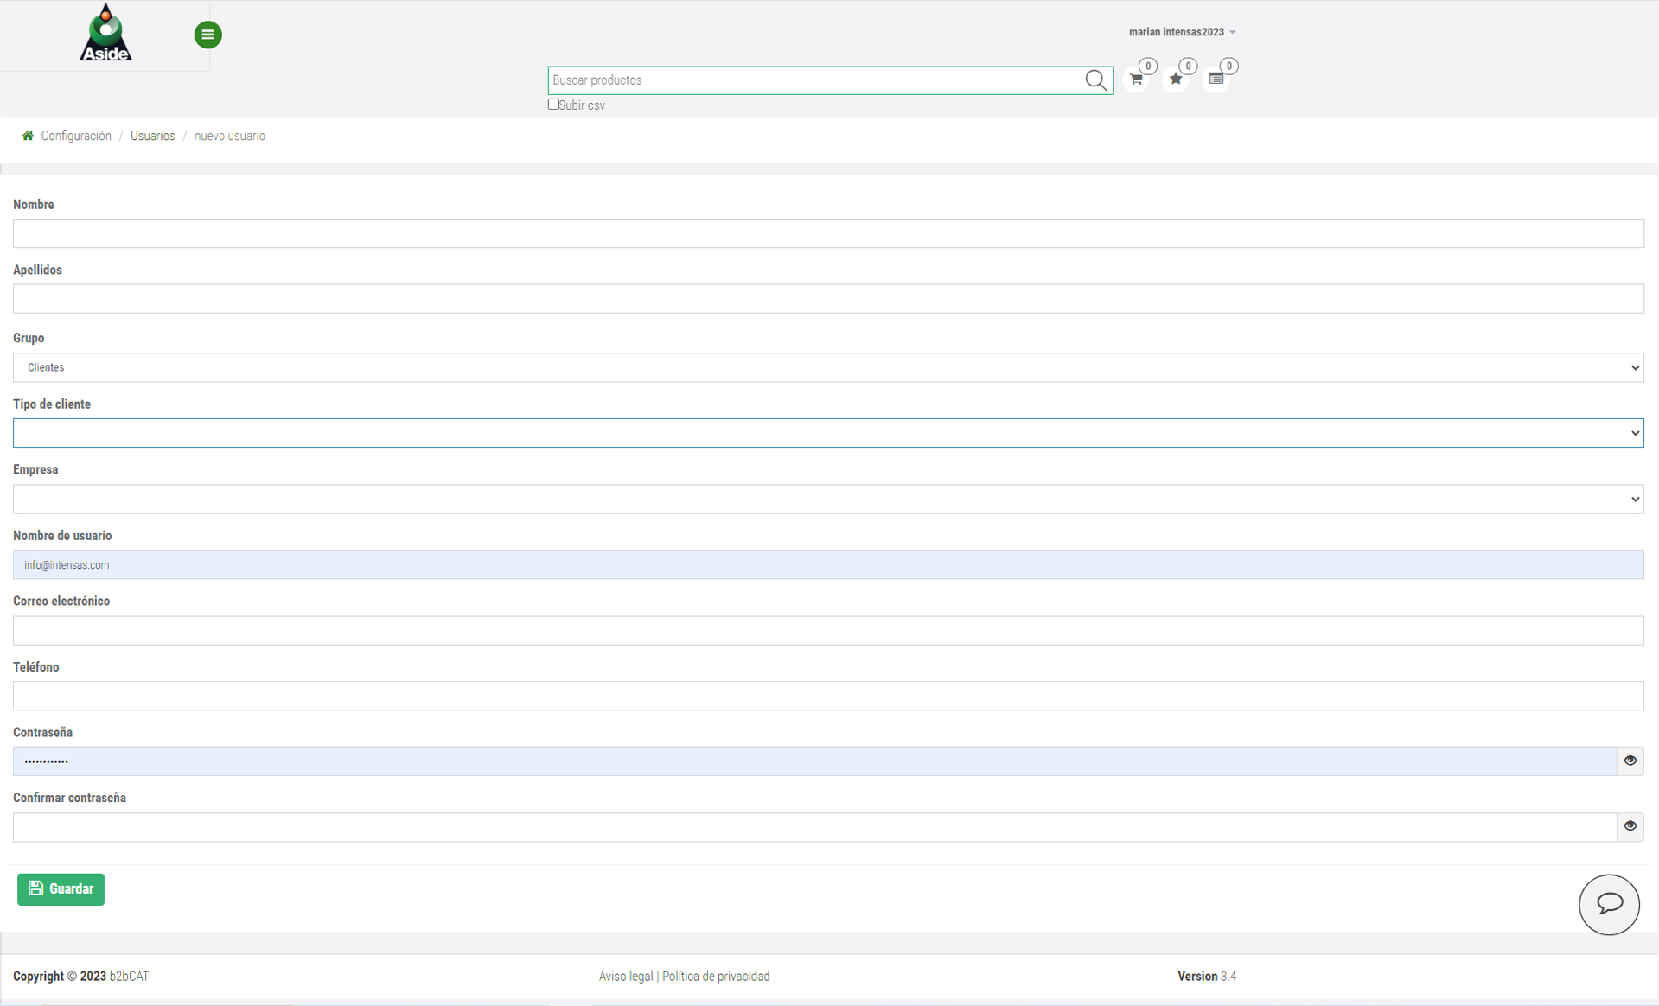Image resolution: width=1659 pixels, height=1006 pixels.
Task: Open the Empresa dropdown
Action: click(827, 499)
